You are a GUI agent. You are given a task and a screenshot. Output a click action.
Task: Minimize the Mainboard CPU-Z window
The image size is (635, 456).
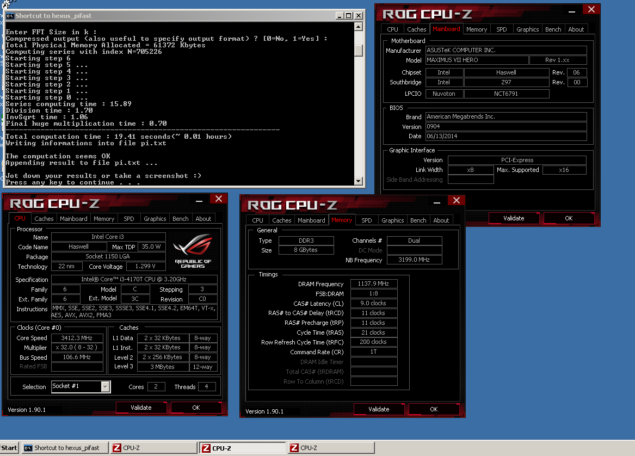coord(572,12)
